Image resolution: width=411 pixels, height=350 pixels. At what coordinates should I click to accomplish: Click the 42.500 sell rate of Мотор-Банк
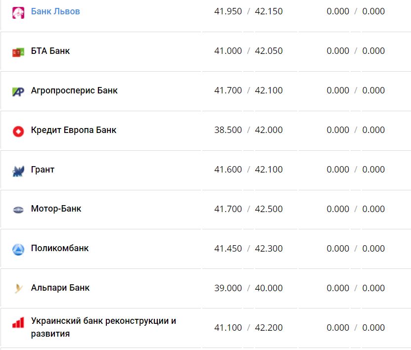point(269,209)
